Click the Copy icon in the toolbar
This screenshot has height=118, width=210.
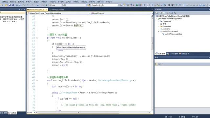tap(20, 5)
